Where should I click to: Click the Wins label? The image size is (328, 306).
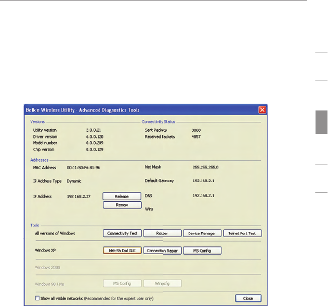149,209
